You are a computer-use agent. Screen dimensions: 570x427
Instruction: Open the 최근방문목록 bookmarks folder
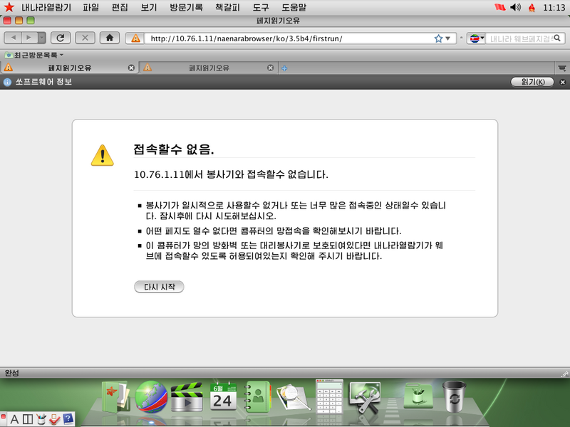(x=34, y=55)
